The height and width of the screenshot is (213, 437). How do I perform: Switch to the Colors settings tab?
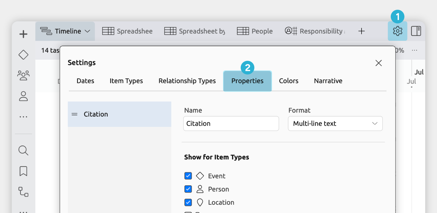coord(288,81)
